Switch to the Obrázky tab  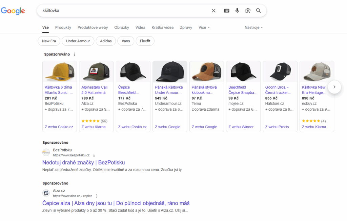[x=122, y=27]
